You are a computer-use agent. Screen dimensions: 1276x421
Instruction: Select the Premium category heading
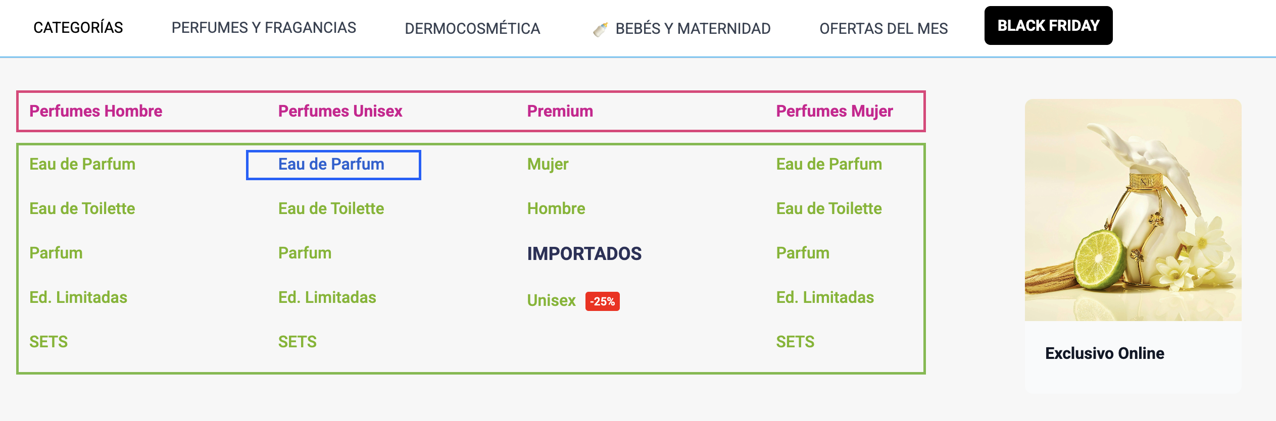click(560, 111)
